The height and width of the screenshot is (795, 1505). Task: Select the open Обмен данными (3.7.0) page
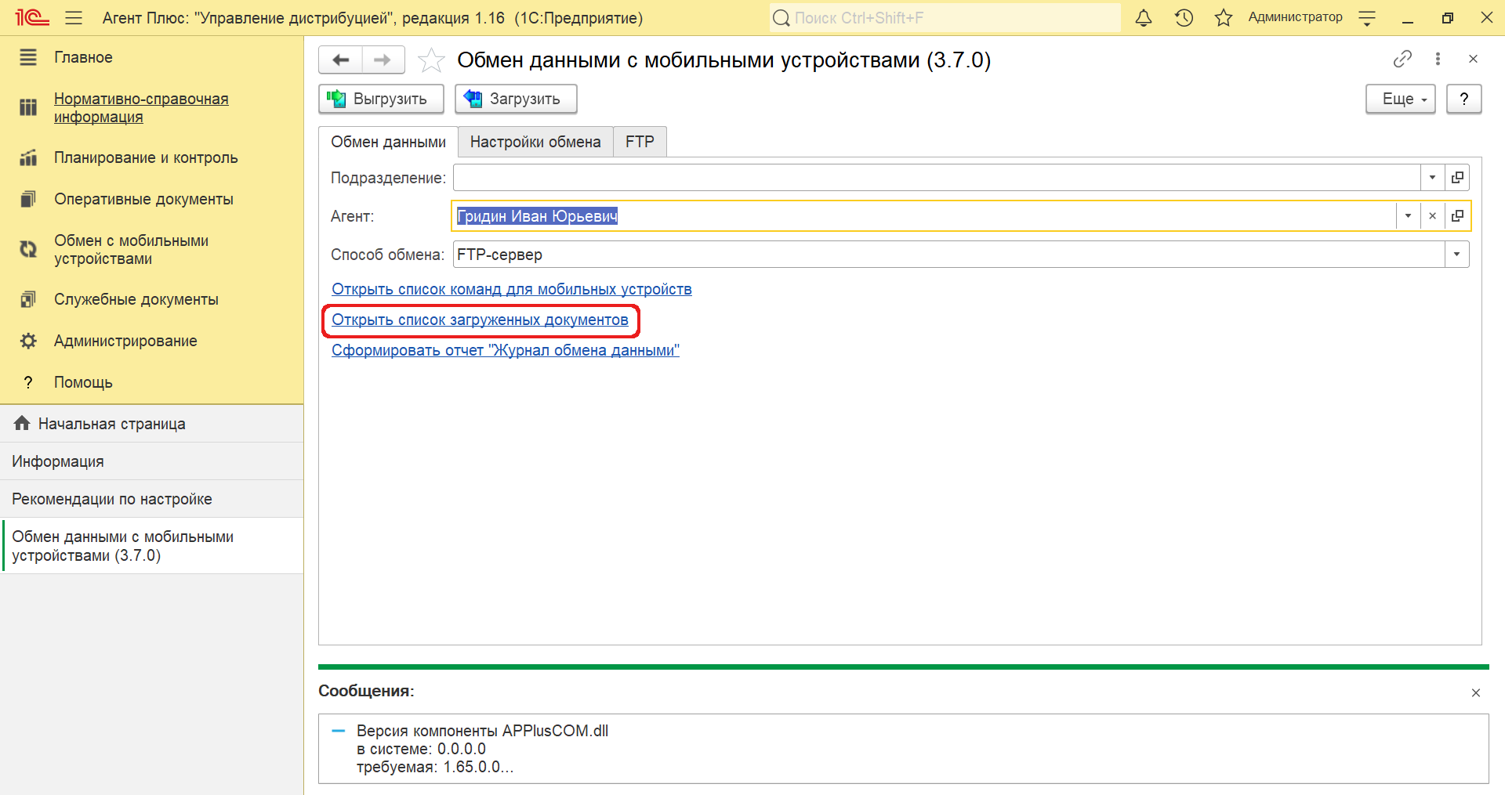coord(151,546)
